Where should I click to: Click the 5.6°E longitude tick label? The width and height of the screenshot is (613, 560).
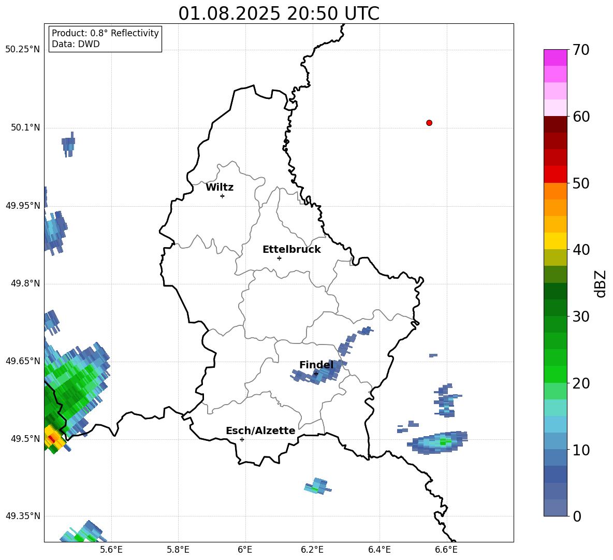[111, 550]
